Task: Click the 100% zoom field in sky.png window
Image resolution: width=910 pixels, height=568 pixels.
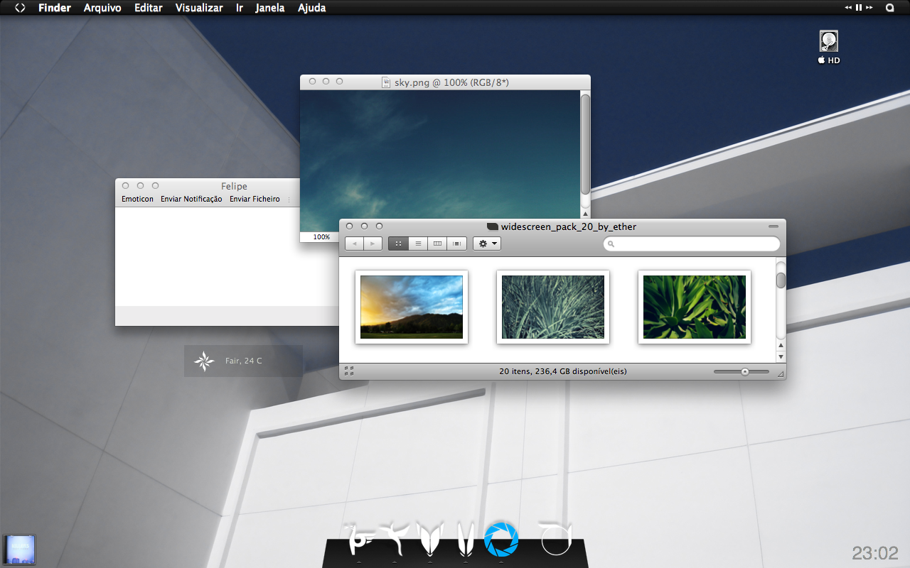Action: click(321, 237)
